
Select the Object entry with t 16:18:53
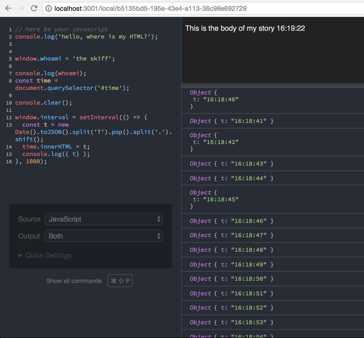pos(231,322)
